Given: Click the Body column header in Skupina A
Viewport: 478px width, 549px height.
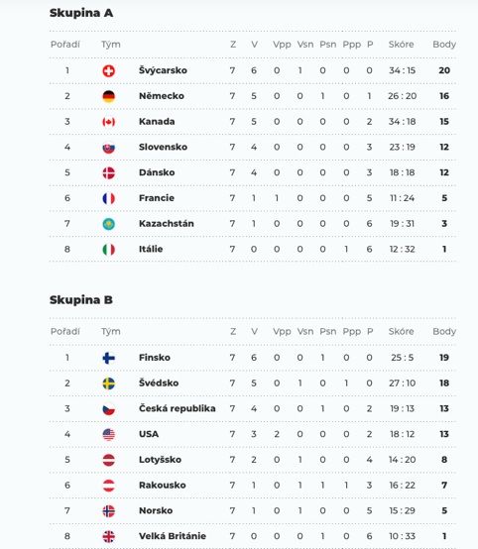Looking at the screenshot, I should [x=444, y=45].
